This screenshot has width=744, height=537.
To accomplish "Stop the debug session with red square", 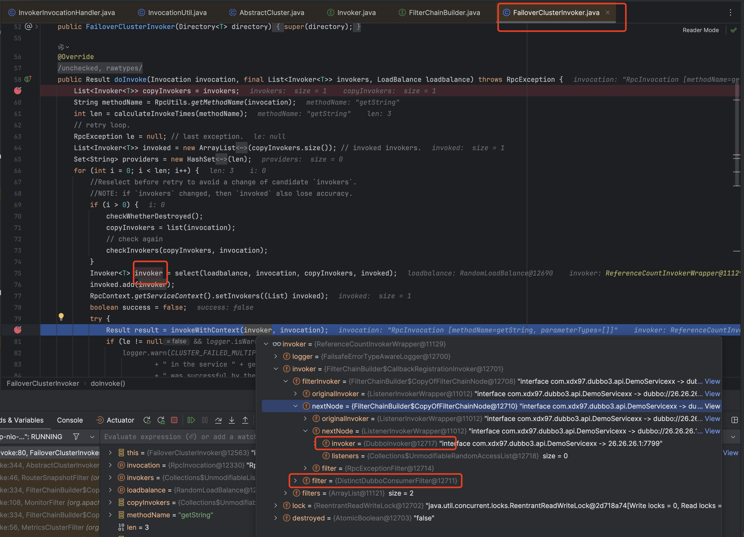I will tap(174, 420).
